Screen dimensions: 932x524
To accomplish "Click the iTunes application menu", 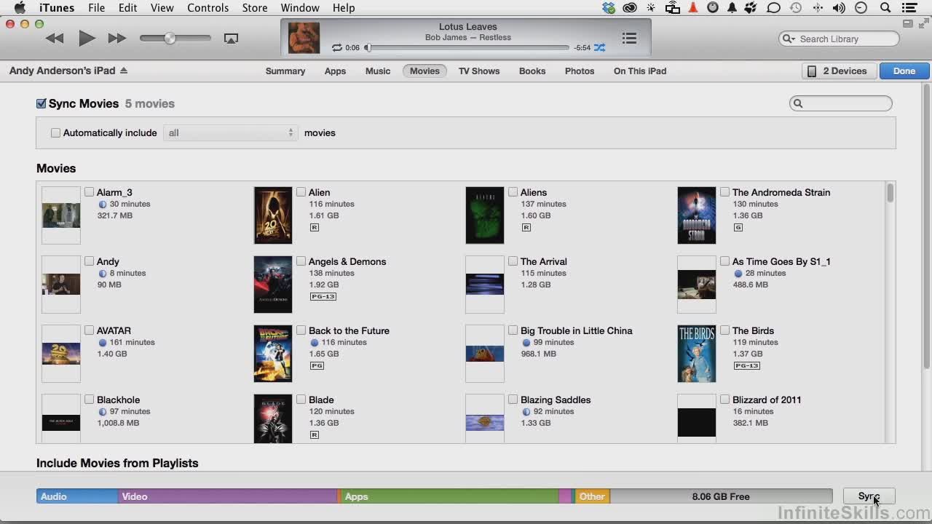I will 57,8.
